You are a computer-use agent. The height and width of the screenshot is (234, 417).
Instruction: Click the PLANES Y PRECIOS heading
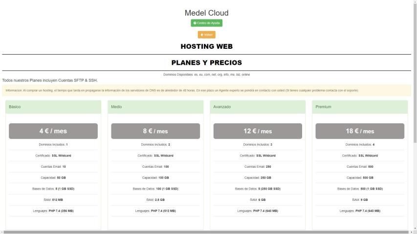[206, 62]
